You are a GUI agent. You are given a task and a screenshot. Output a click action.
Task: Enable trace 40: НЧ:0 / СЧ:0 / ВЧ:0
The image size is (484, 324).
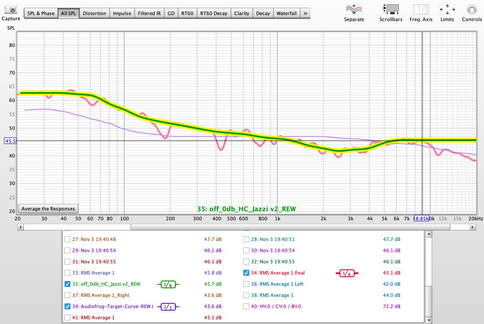pos(246,306)
